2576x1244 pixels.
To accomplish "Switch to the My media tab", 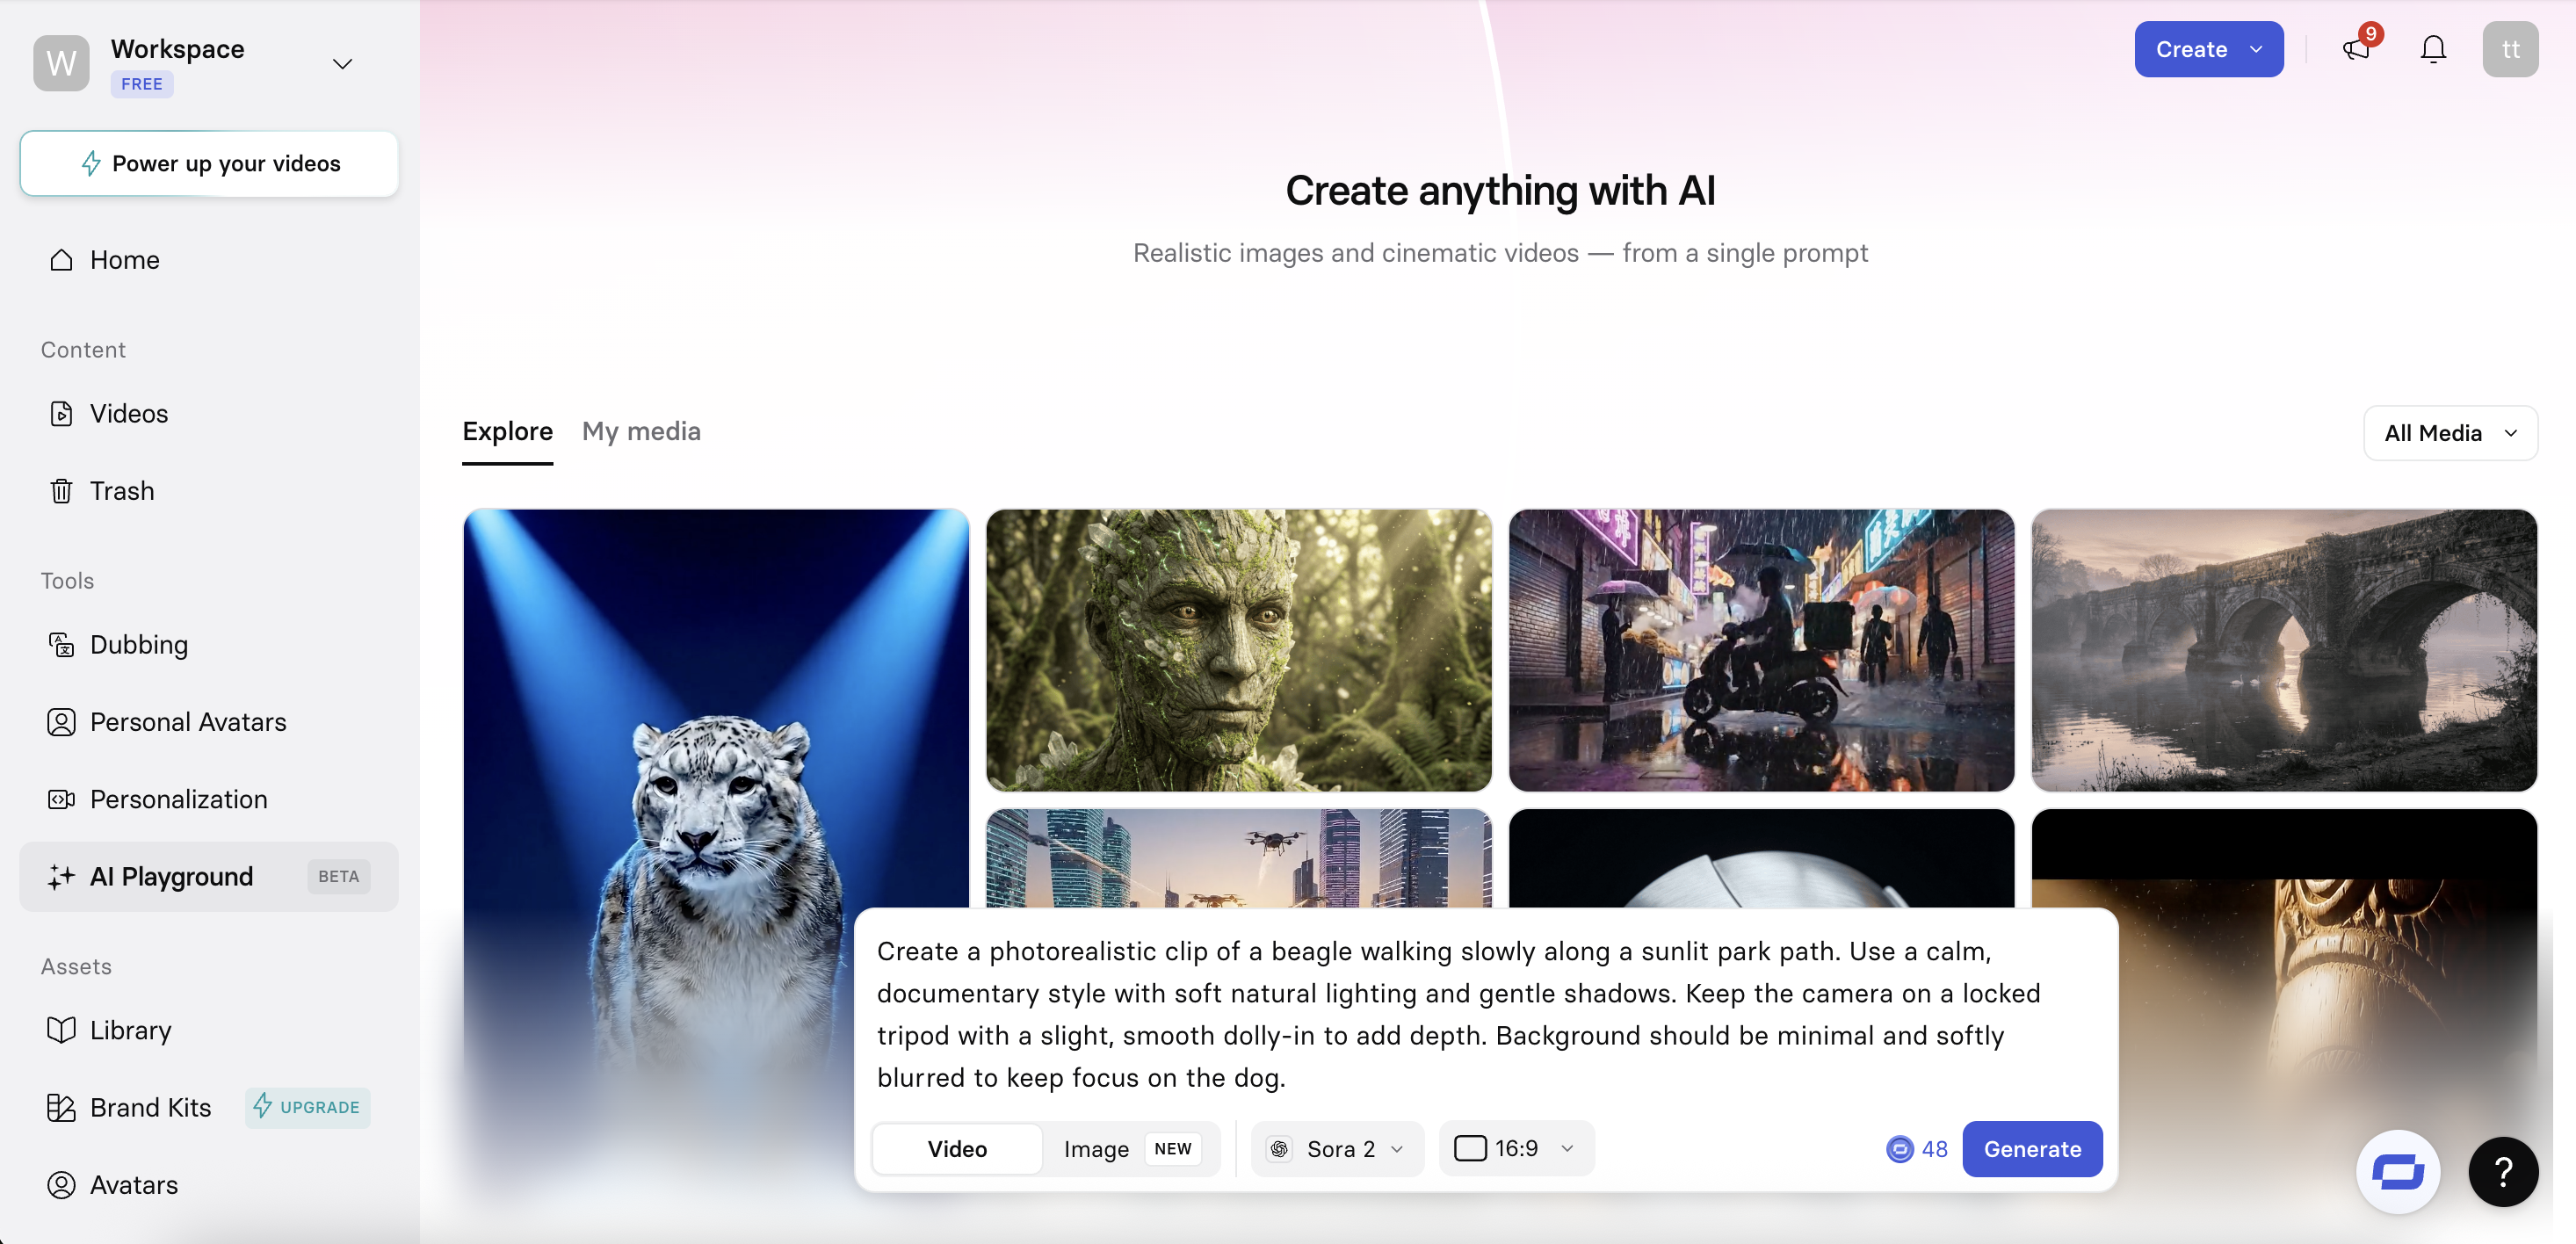I will click(641, 431).
